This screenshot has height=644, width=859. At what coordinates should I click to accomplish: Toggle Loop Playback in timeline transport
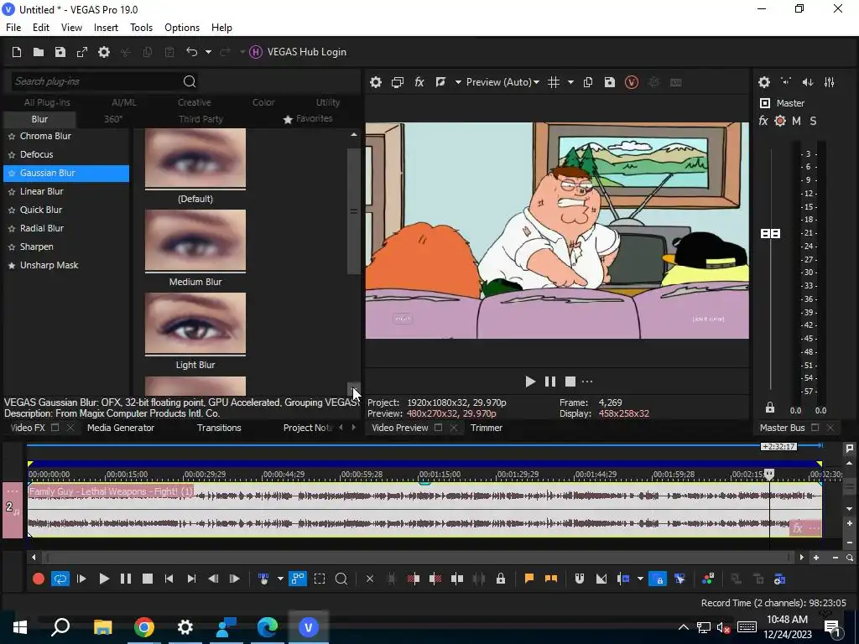coord(60,579)
